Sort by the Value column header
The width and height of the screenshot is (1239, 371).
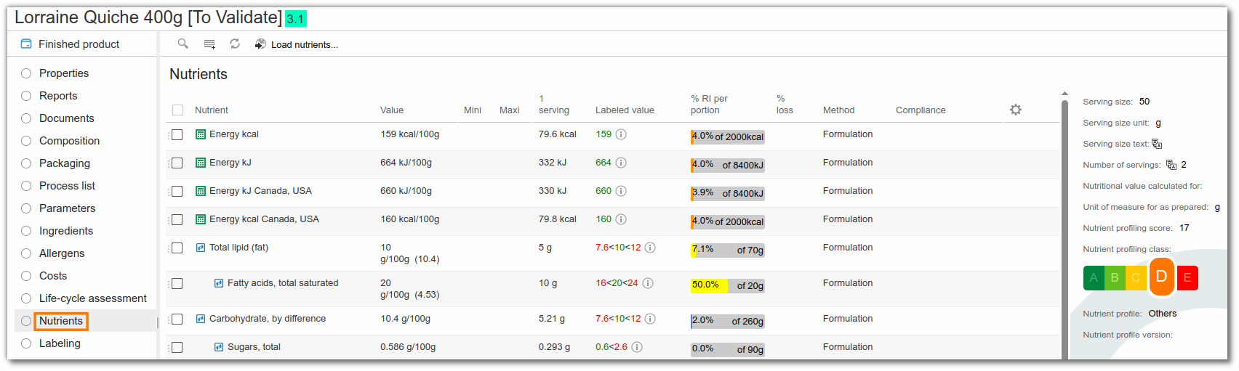coord(392,110)
